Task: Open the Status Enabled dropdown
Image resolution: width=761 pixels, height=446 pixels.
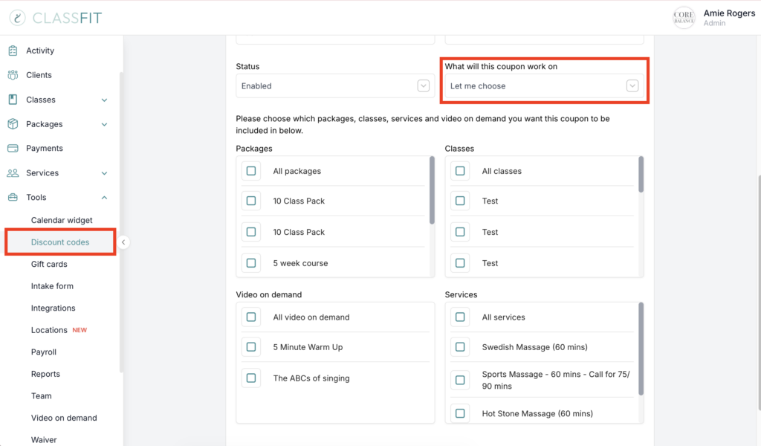Action: [335, 86]
